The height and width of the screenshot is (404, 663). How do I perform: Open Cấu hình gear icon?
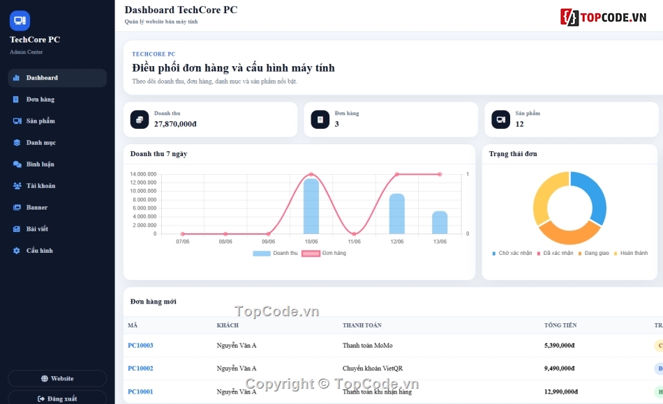[17, 251]
